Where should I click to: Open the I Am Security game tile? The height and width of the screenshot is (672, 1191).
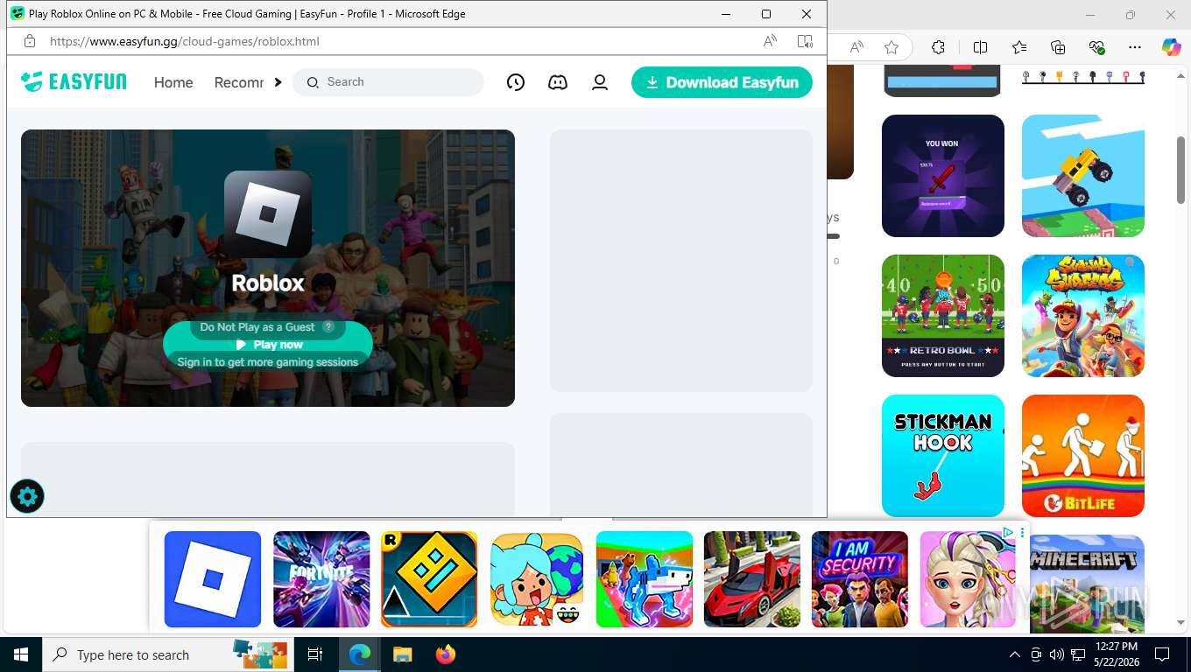click(860, 579)
